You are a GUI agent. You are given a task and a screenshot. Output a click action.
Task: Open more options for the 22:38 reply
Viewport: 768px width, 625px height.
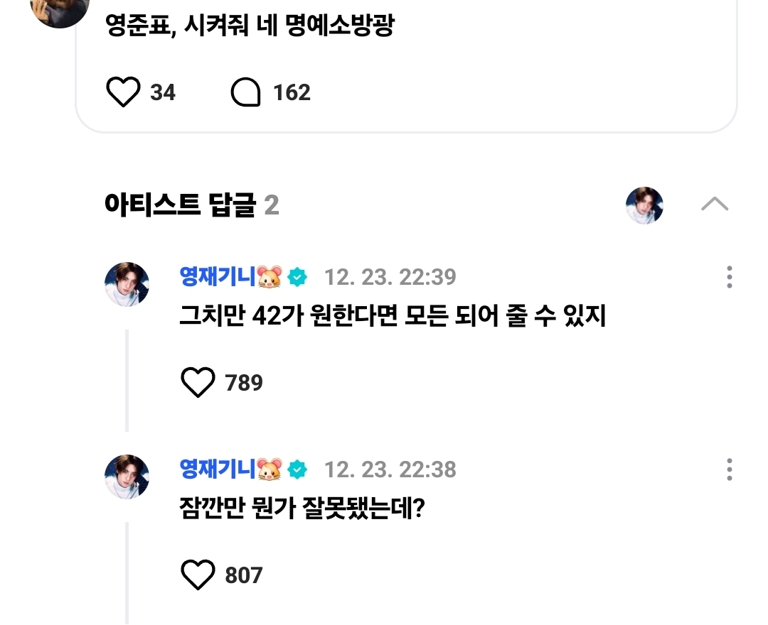(x=730, y=469)
